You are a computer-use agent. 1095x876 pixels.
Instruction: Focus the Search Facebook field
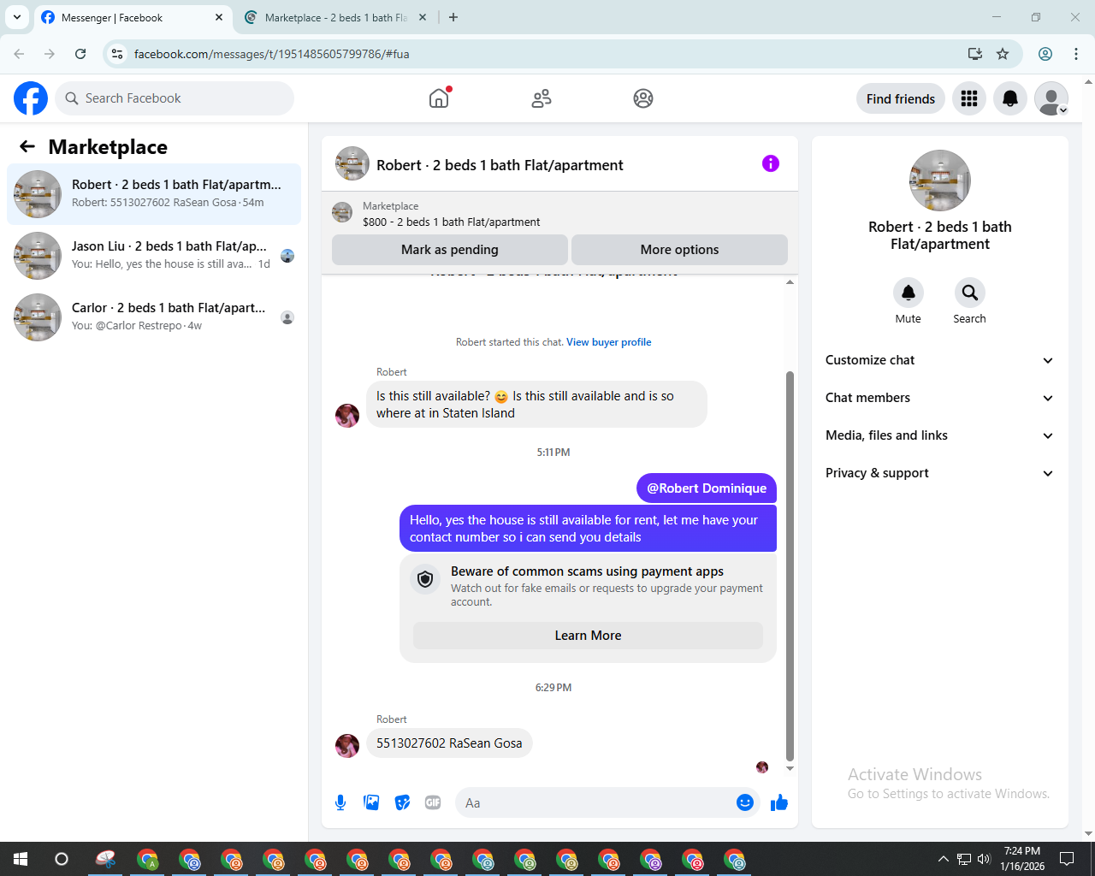tap(175, 98)
